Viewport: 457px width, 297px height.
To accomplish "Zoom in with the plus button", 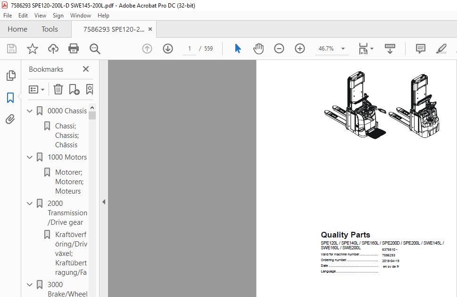I will [x=299, y=49].
